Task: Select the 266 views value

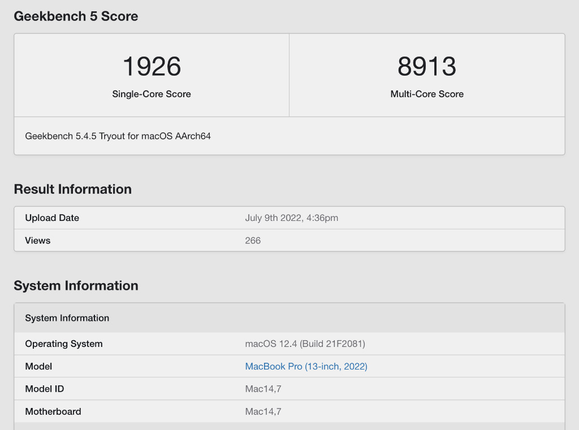Action: 253,241
